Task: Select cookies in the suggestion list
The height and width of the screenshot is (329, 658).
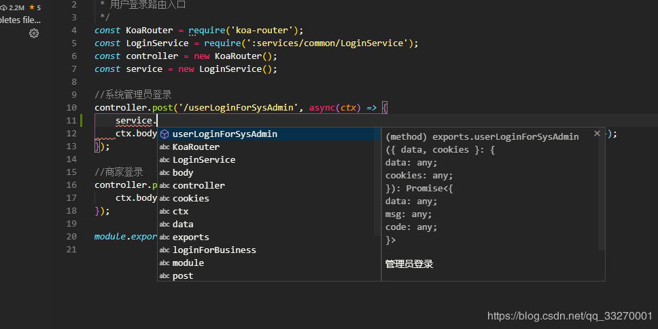Action: [x=269, y=198]
